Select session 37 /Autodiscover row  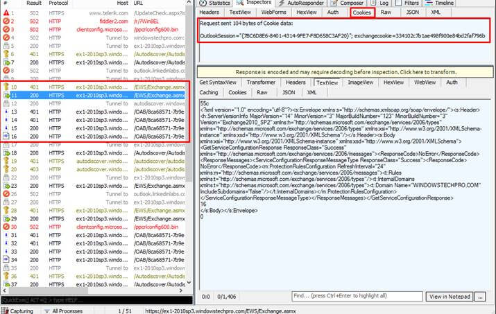94,284
